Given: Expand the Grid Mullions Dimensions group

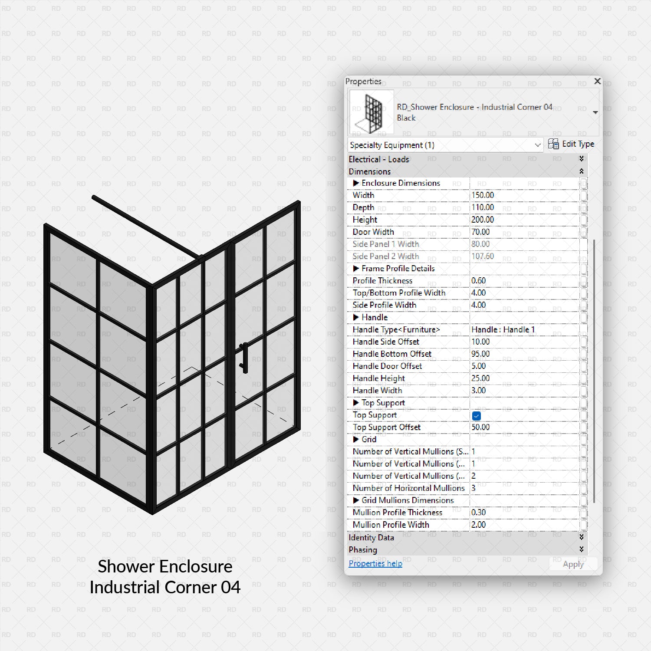Looking at the screenshot, I should (x=356, y=500).
